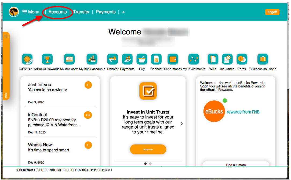This screenshot has height=180, width=291.
Task: Click the Send money wallet icon
Action: [x=173, y=59]
